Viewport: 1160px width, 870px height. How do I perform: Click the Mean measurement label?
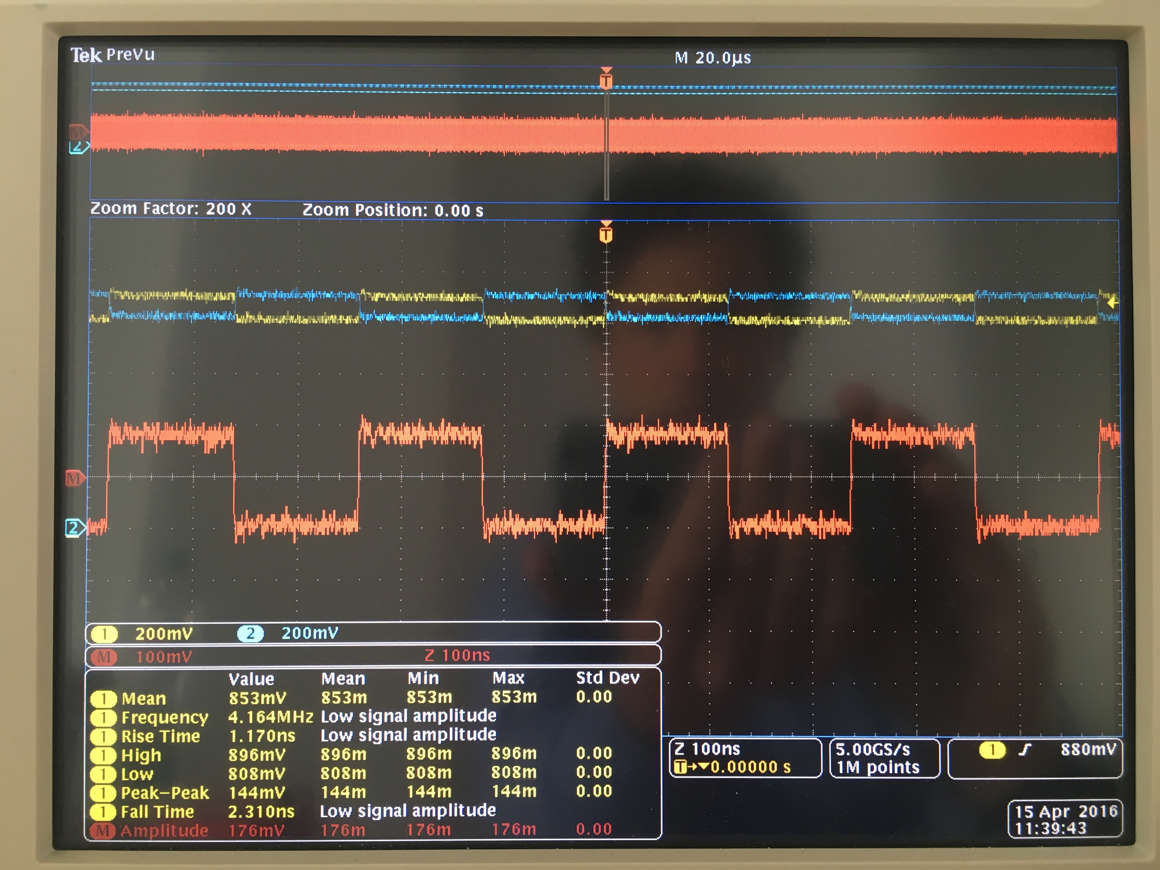pyautogui.click(x=144, y=699)
